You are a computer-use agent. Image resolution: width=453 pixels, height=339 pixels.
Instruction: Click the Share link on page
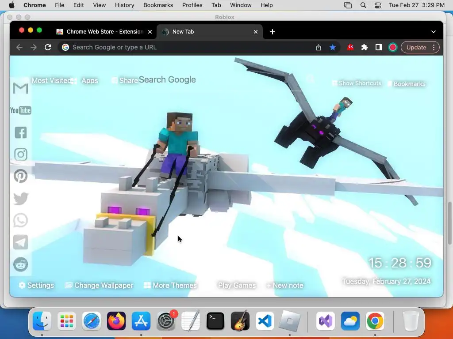pyautogui.click(x=125, y=80)
